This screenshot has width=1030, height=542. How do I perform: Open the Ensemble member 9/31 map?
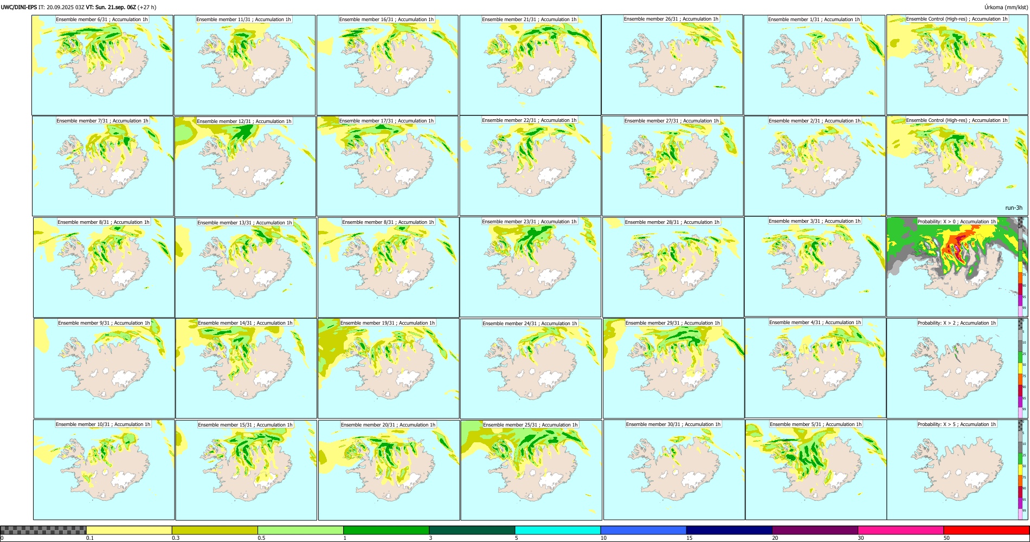pyautogui.click(x=105, y=368)
